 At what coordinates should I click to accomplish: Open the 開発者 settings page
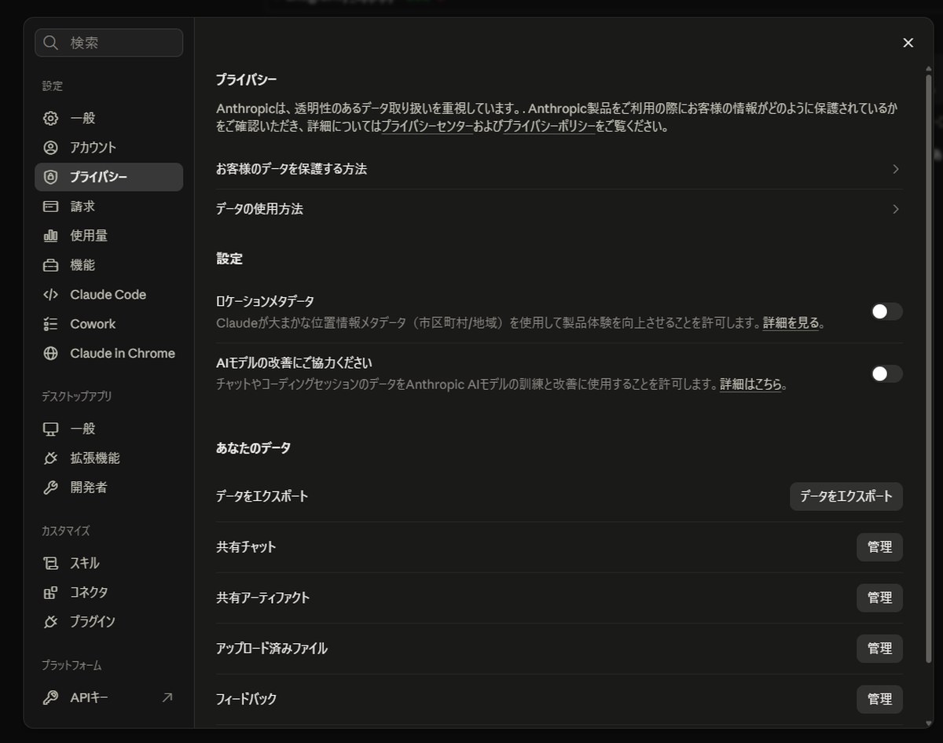tap(108, 487)
